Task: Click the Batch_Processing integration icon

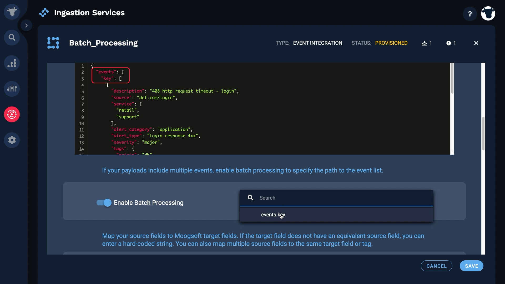Action: [x=53, y=43]
